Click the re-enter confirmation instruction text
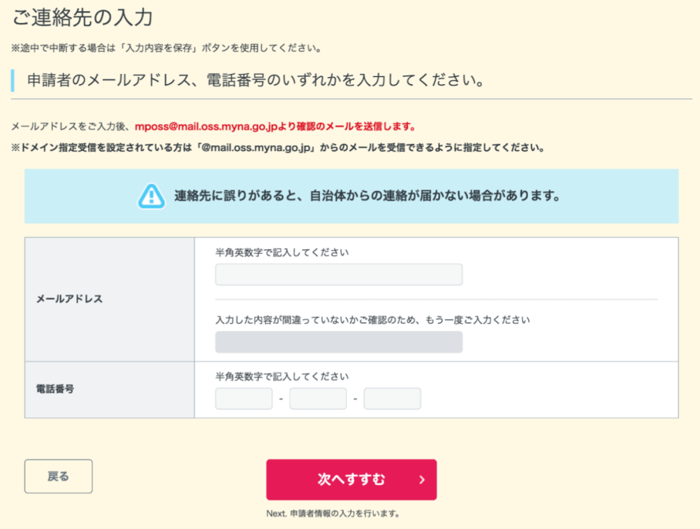Screen dimensions: 700x529 click(x=372, y=320)
